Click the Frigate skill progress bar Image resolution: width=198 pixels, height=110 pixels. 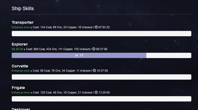coord(101,99)
